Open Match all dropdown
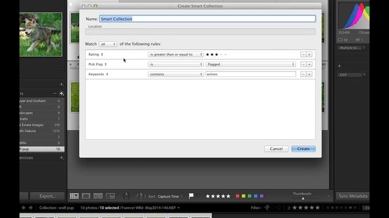Image resolution: width=389 pixels, height=218 pixels. 108,44
